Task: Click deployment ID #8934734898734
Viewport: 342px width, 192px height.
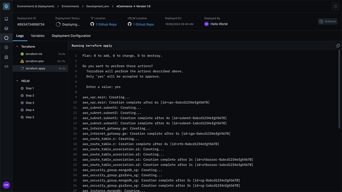Action: point(31,24)
